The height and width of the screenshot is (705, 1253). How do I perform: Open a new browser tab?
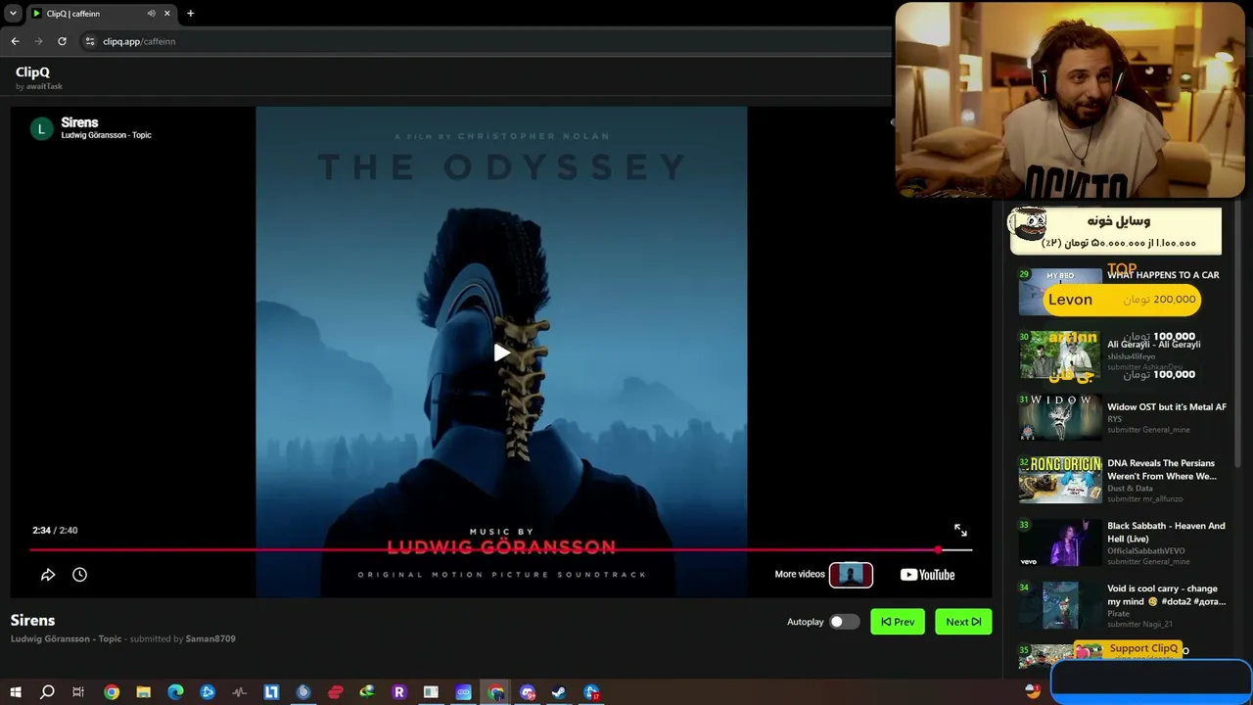(x=190, y=14)
